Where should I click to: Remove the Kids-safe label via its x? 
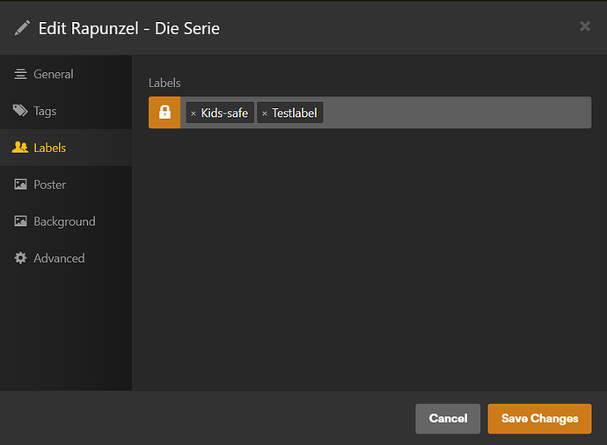click(194, 113)
